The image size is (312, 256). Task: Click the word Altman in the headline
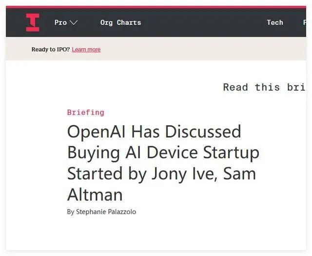pyautogui.click(x=95, y=195)
